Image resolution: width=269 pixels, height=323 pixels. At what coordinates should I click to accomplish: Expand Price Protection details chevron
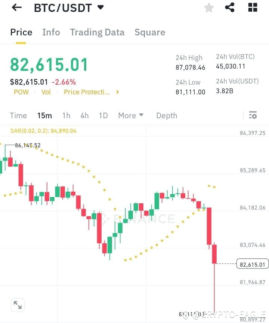[x=117, y=92]
